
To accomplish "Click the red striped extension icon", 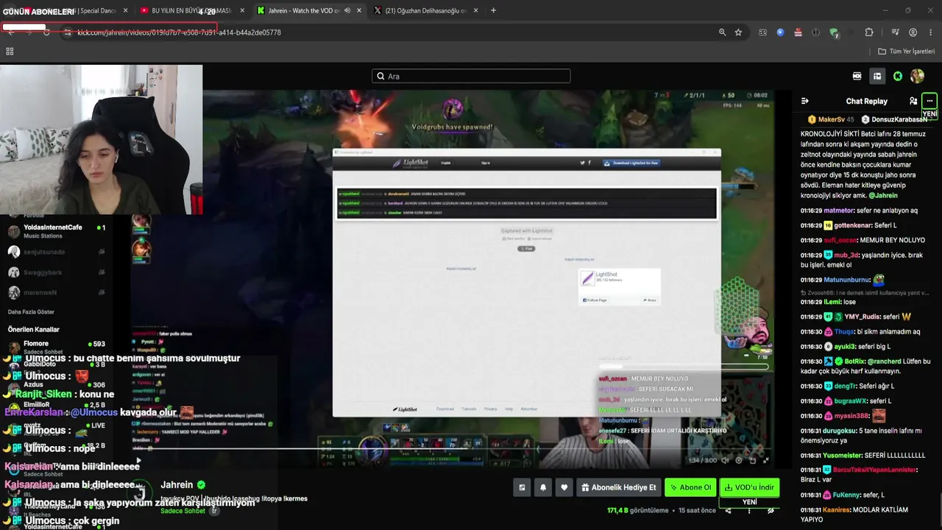I will [x=798, y=32].
